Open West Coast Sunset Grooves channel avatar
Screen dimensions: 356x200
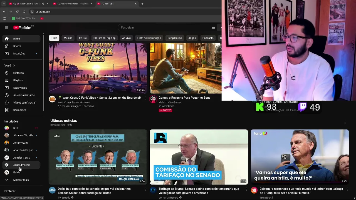point(52,99)
